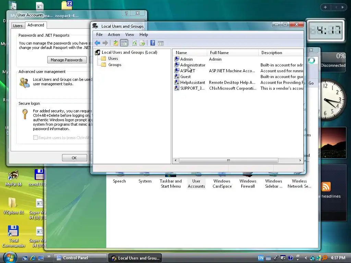This screenshot has width=351, height=263.
Task: Switch to the Advanced tab in User Accounts
Action: point(36,25)
